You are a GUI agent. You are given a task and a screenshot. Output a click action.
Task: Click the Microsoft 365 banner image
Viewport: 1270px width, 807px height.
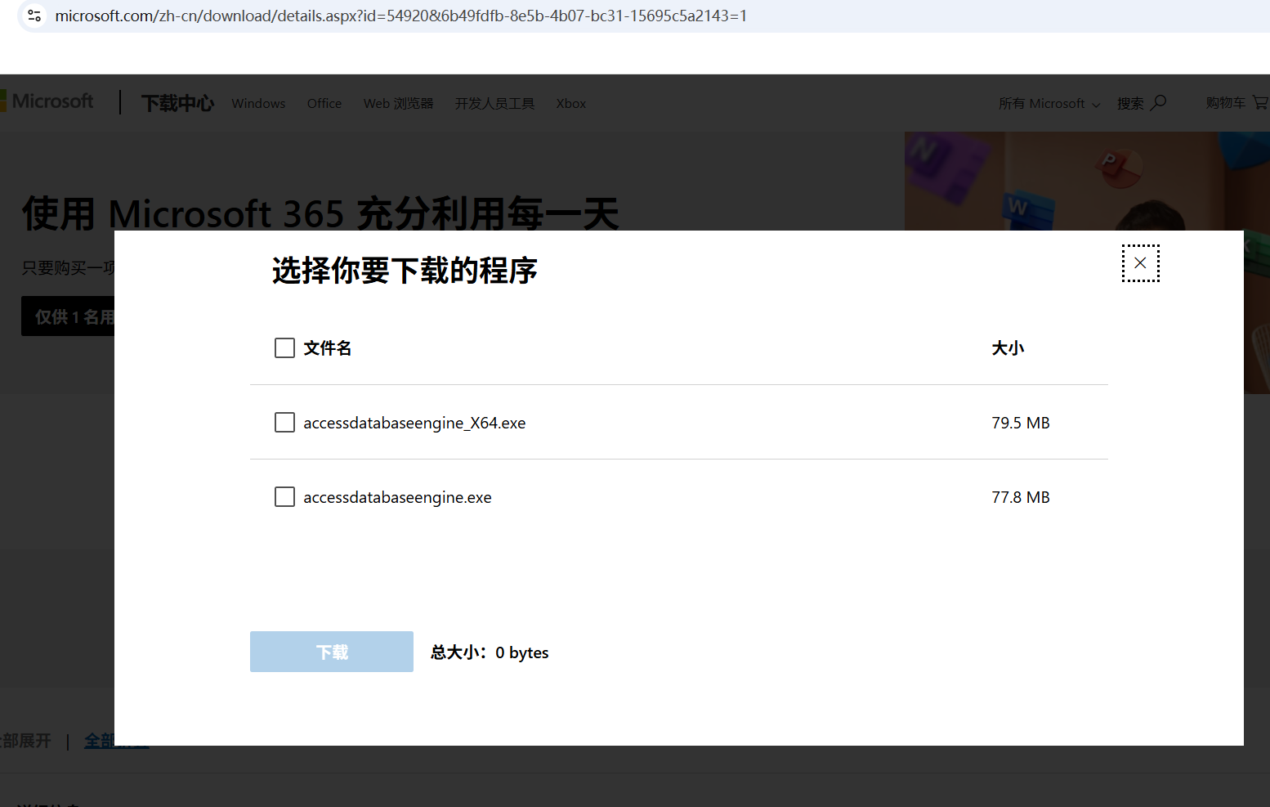(x=1087, y=182)
